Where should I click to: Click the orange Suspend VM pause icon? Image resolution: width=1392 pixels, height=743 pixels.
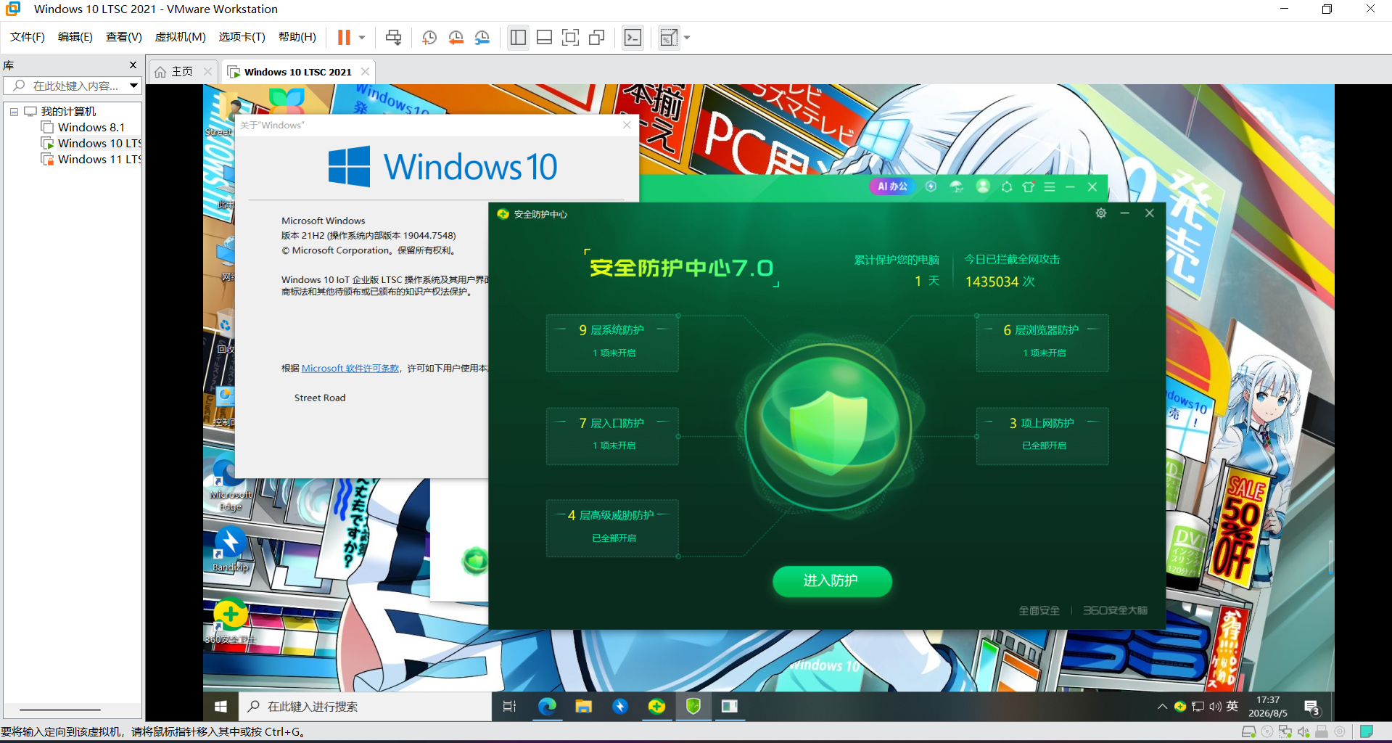[x=344, y=37]
